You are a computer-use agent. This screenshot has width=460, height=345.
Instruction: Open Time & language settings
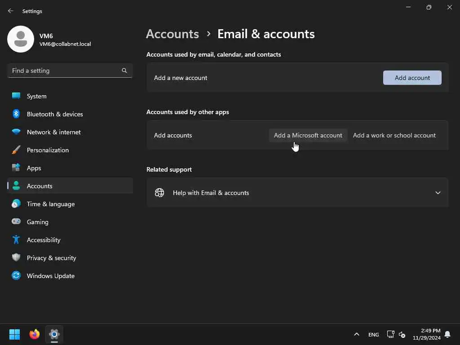(70, 204)
